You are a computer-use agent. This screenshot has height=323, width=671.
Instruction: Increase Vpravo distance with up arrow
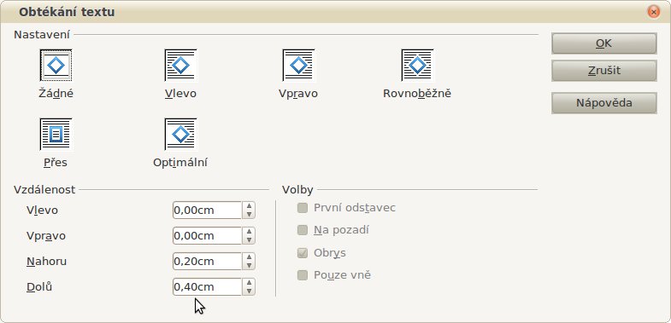pos(249,232)
